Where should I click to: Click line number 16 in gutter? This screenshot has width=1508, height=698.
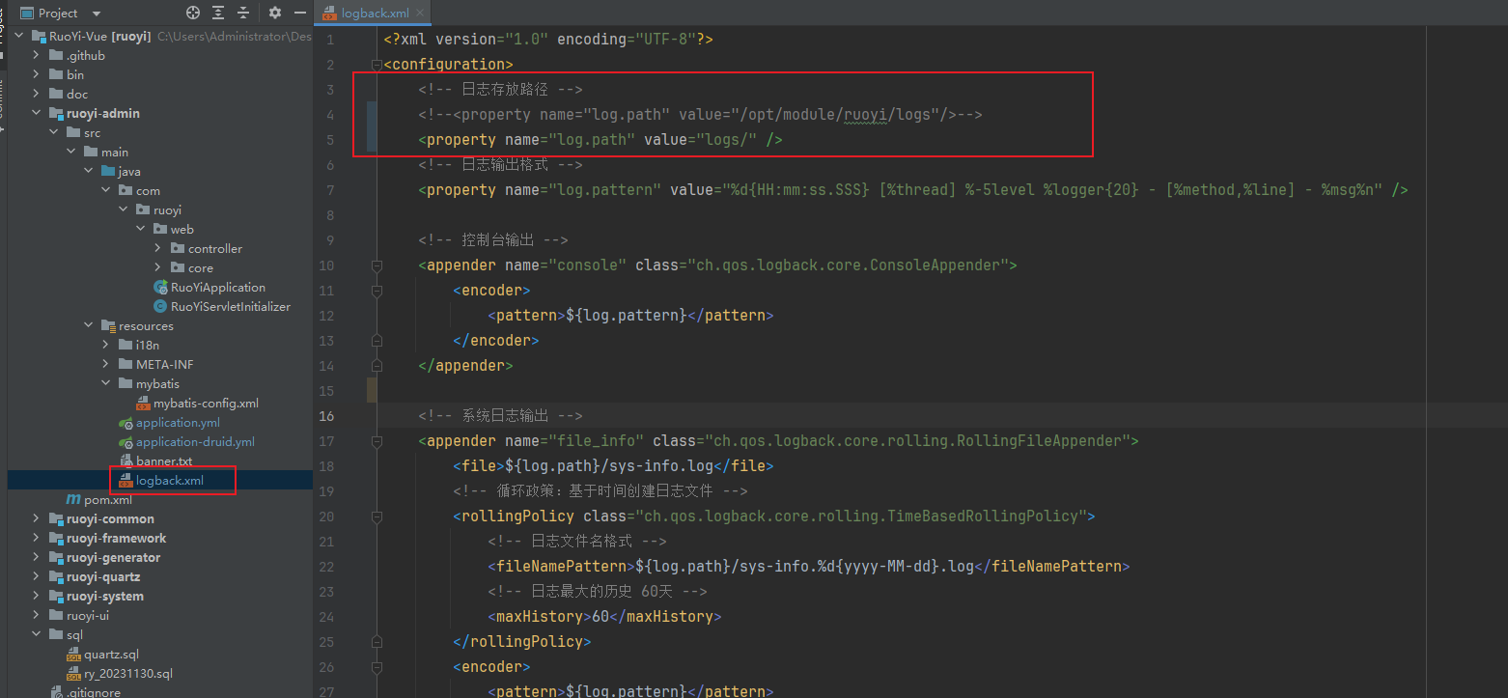click(x=327, y=416)
